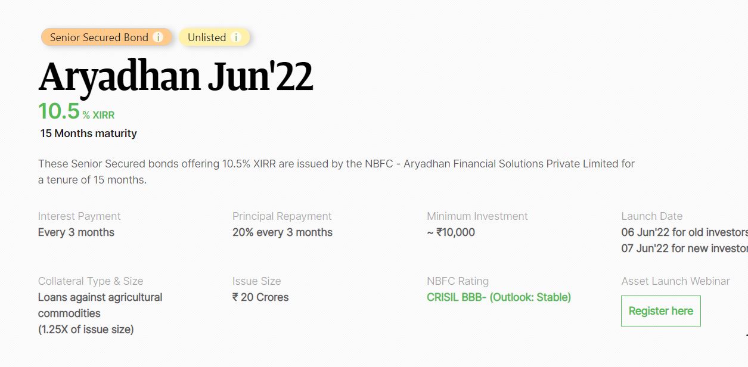Click the ~ ₹10,000 minimum investment value

451,232
